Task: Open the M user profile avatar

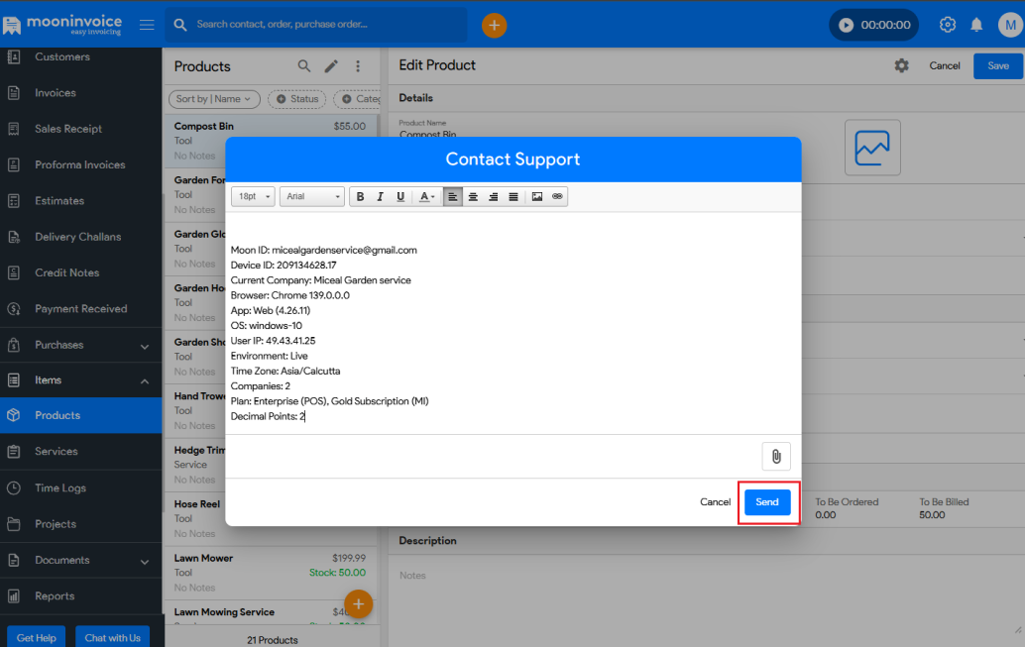Action: point(1010,25)
